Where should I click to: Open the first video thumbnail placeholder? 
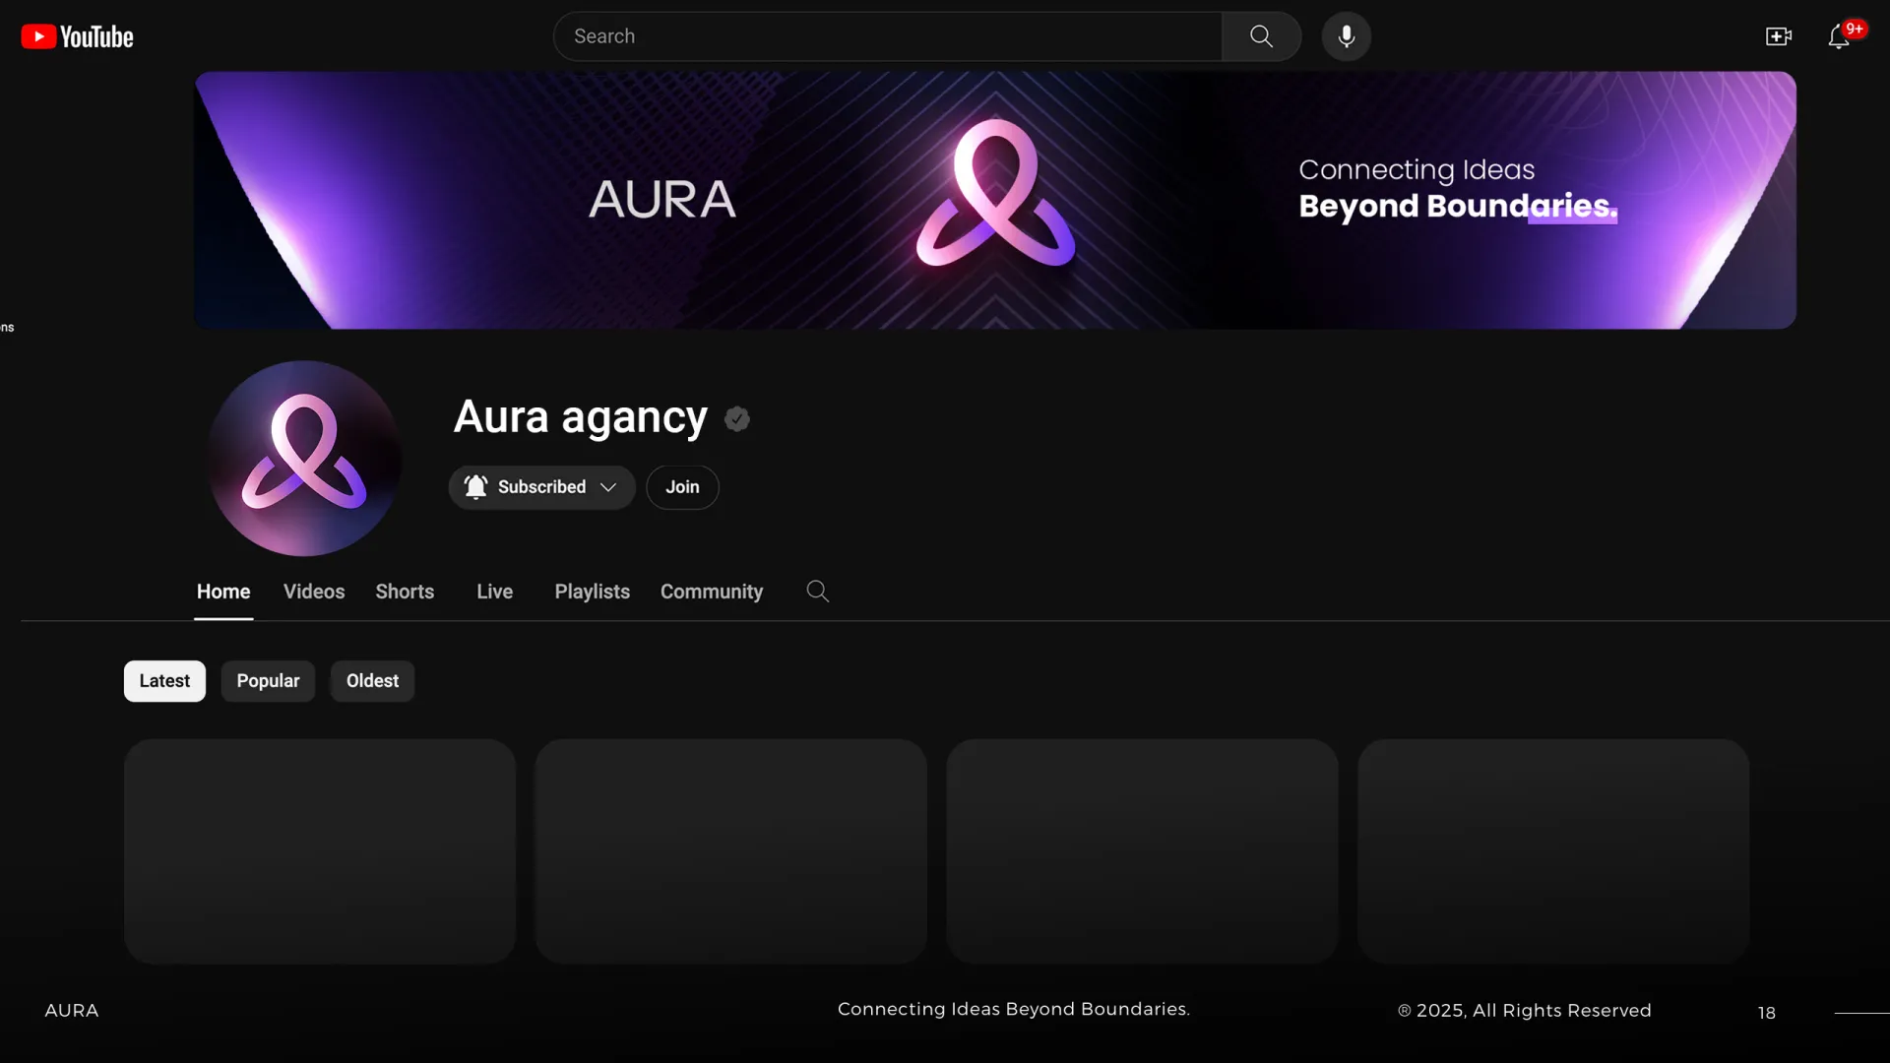320,851
